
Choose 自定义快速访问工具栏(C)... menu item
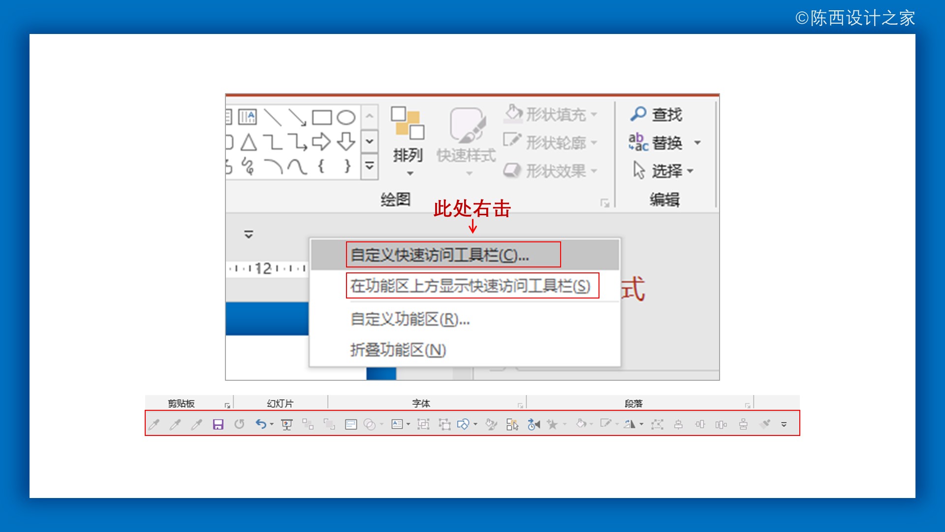coord(465,255)
